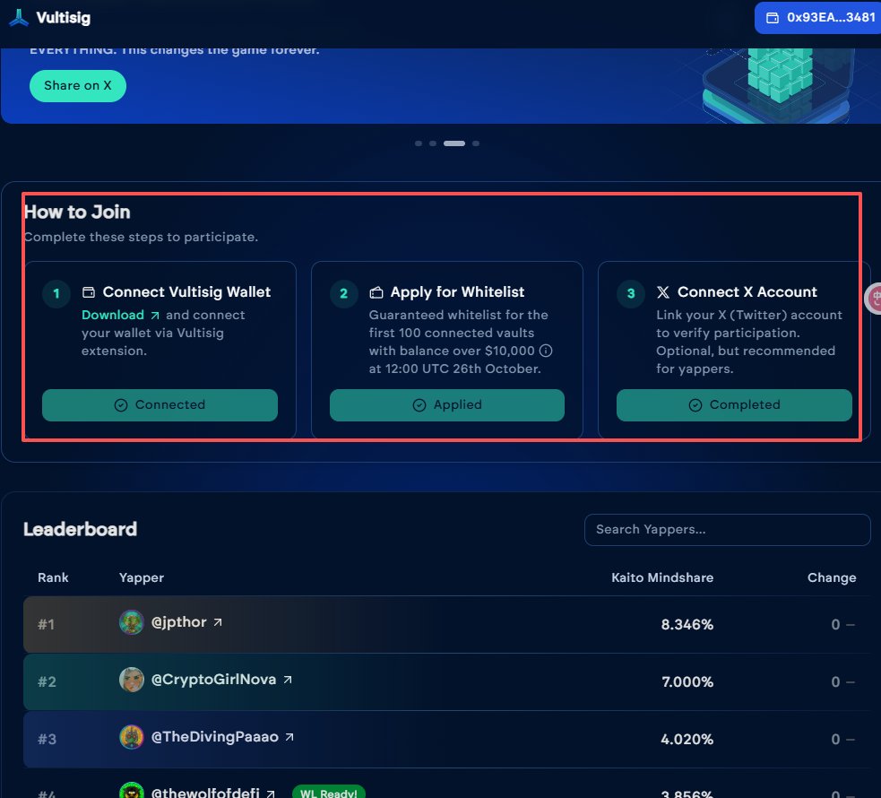881x798 pixels.
Task: Open @jpthor profile link
Action: point(178,622)
